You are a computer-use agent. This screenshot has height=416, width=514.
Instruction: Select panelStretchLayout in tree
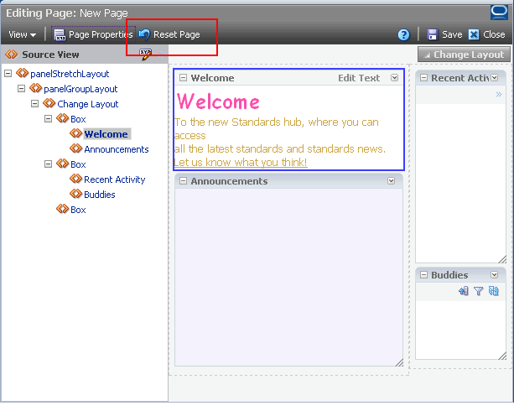70,74
